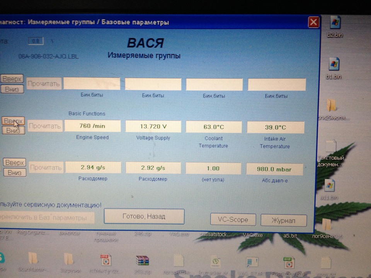Click Прочитать in the Engine Speed row
371x278 pixels.
tap(45, 126)
